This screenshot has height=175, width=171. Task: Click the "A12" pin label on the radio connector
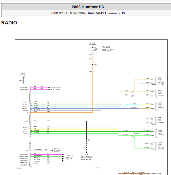[31, 110]
